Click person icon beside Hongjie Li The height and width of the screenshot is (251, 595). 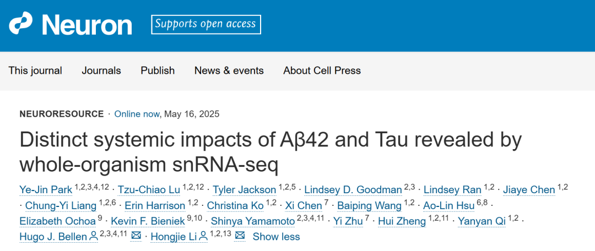[203, 237]
